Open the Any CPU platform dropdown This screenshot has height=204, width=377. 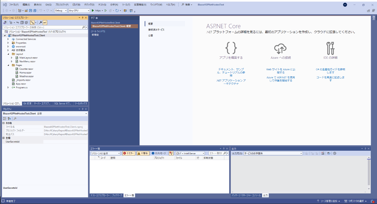(x=79, y=10)
